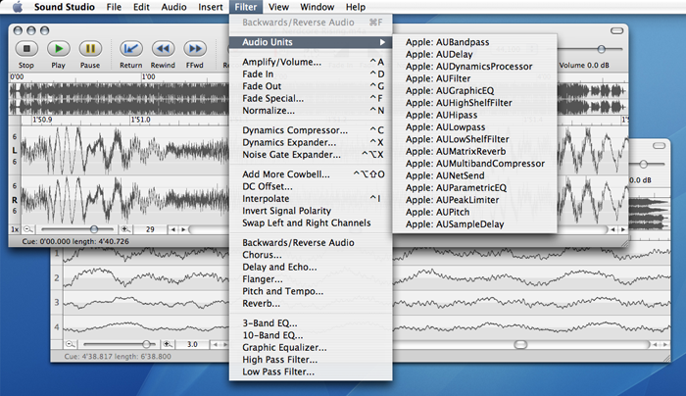Choose Delay and Echo... effect
This screenshot has width=686, height=396.
point(311,268)
